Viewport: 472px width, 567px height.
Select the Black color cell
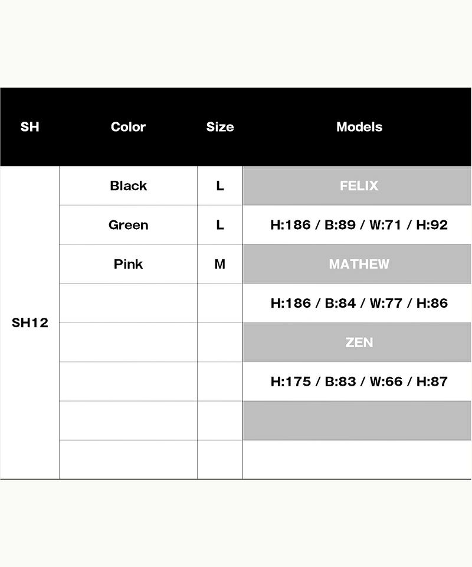[x=128, y=185]
